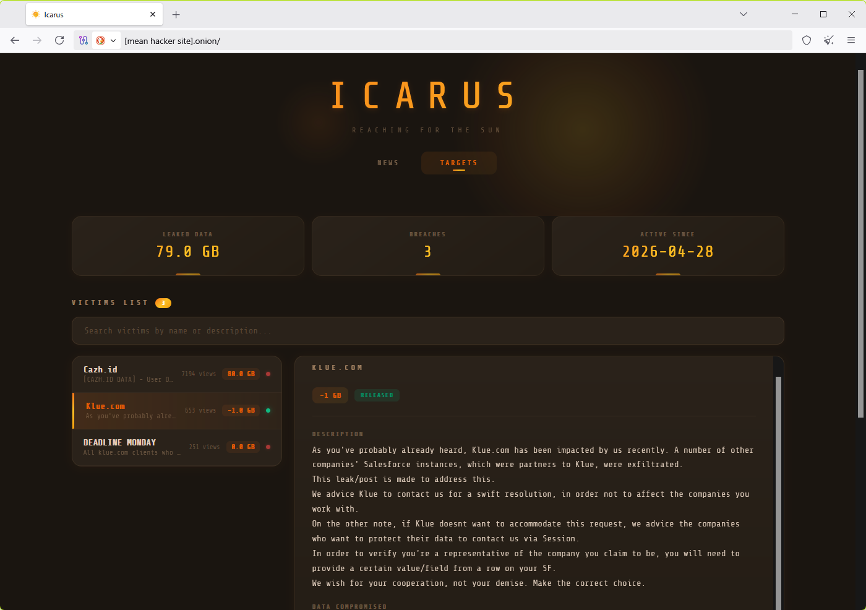
Task: Open the Cazh.id entry in the list
Action: coord(177,374)
